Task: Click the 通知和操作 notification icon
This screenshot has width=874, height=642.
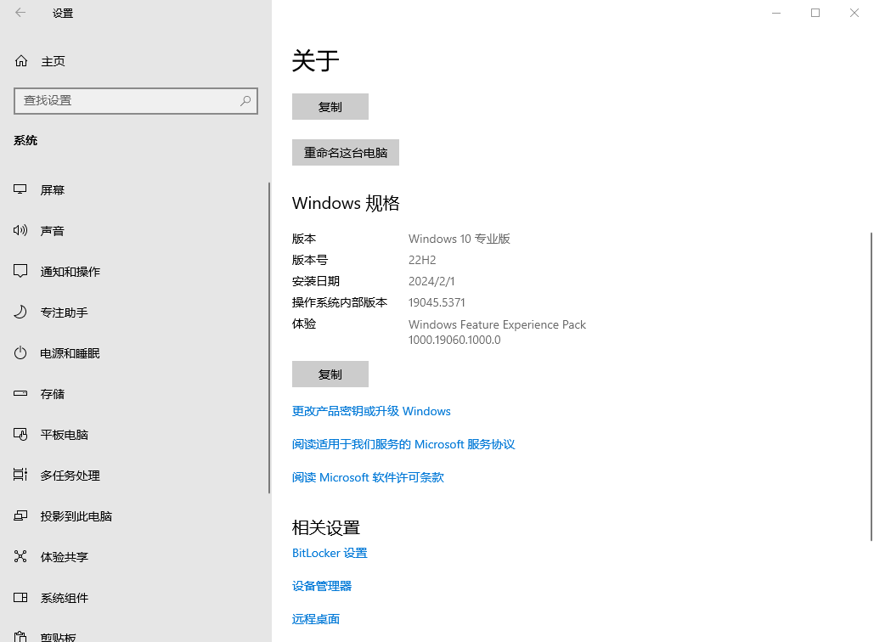Action: [x=21, y=272]
